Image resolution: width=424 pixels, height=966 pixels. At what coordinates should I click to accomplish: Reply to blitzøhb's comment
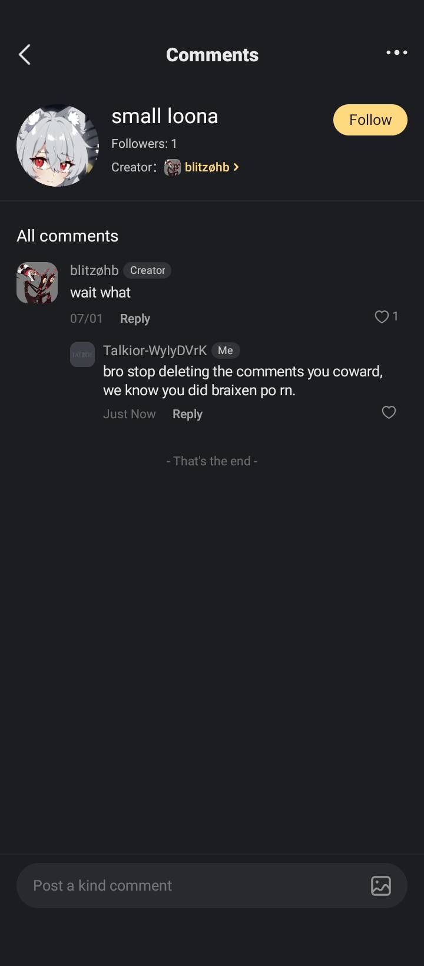135,319
